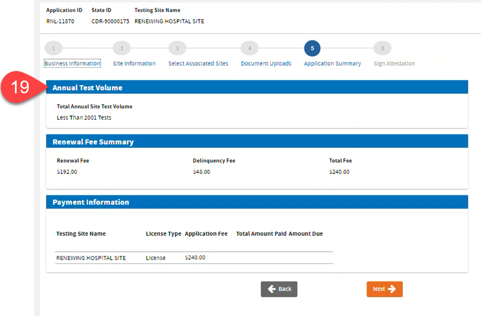This screenshot has width=481, height=316.
Task: Click step 2 Site Information circle
Action: [122, 48]
